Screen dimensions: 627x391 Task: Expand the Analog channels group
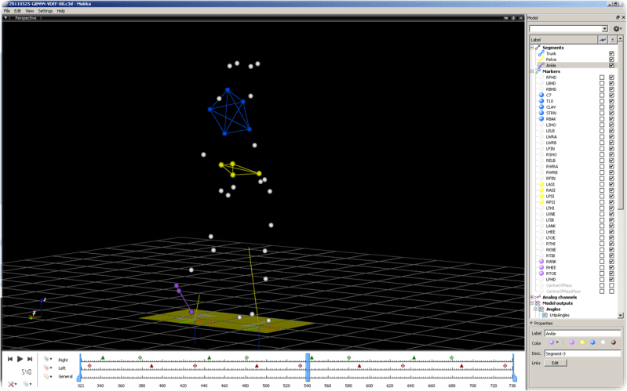point(532,297)
